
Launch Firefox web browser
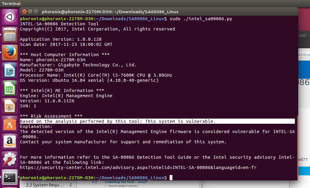click(x=10, y=53)
